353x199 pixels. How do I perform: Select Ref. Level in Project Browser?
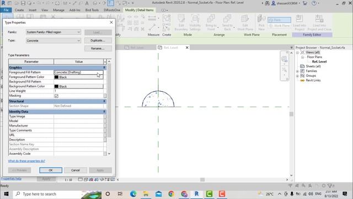319,61
